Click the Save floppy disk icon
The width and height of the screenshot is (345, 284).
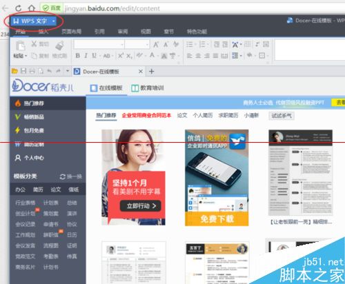tap(23, 71)
